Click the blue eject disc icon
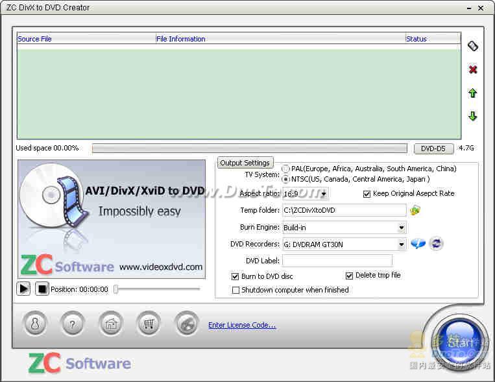The width and height of the screenshot is (495, 382). (418, 244)
